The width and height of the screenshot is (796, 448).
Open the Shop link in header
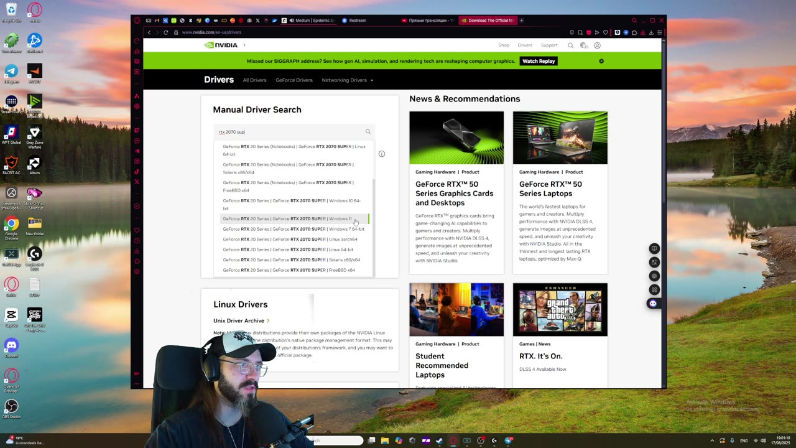(504, 45)
